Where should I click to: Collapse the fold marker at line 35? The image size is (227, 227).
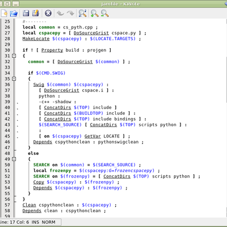coord(14,79)
